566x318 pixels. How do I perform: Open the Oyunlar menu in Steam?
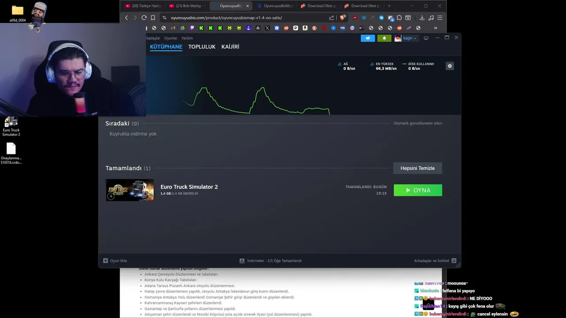(x=171, y=38)
